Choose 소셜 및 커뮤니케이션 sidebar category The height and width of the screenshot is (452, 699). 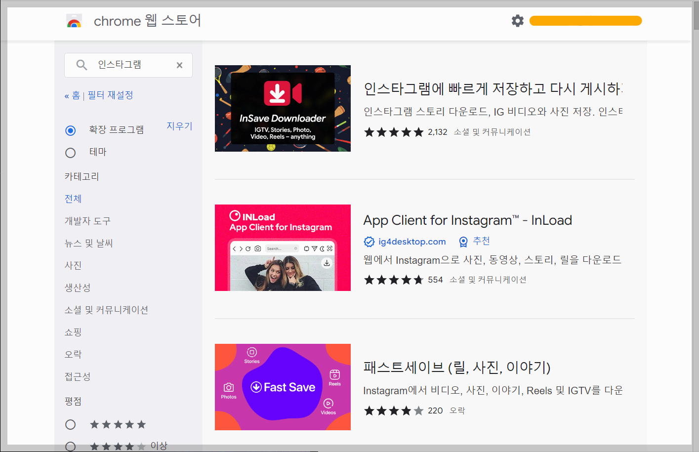107,310
